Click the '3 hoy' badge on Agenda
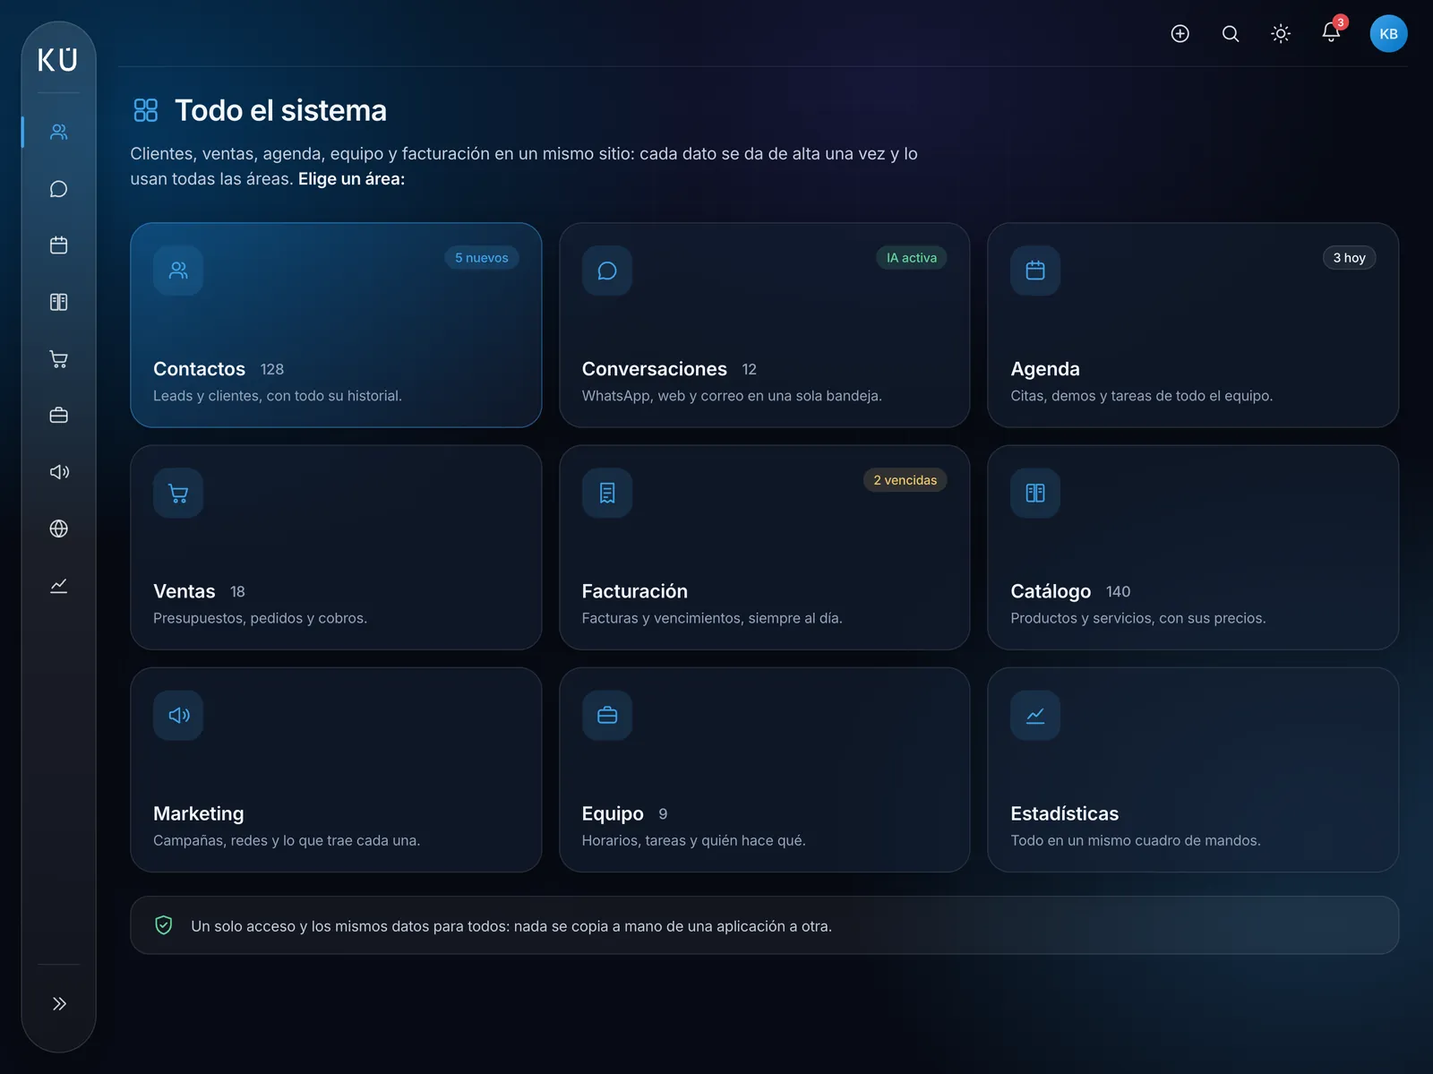 pos(1349,258)
